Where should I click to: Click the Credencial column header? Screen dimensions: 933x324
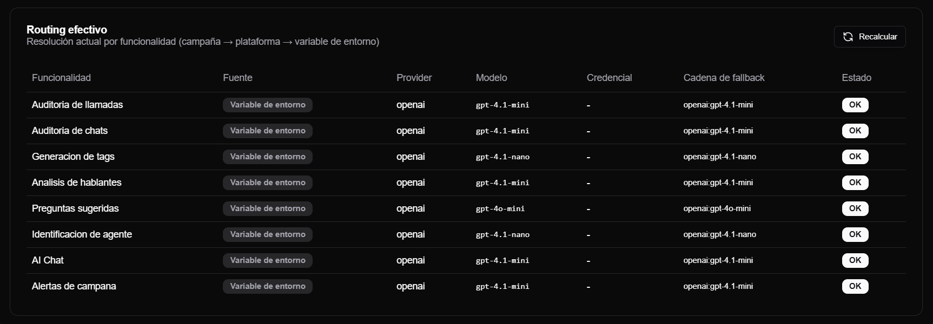(610, 78)
